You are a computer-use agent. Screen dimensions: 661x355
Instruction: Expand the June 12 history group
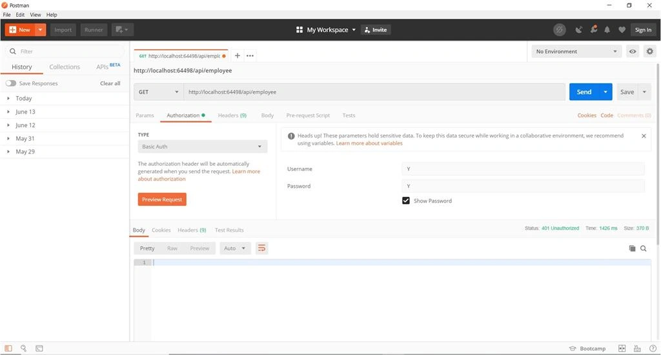tap(65, 125)
